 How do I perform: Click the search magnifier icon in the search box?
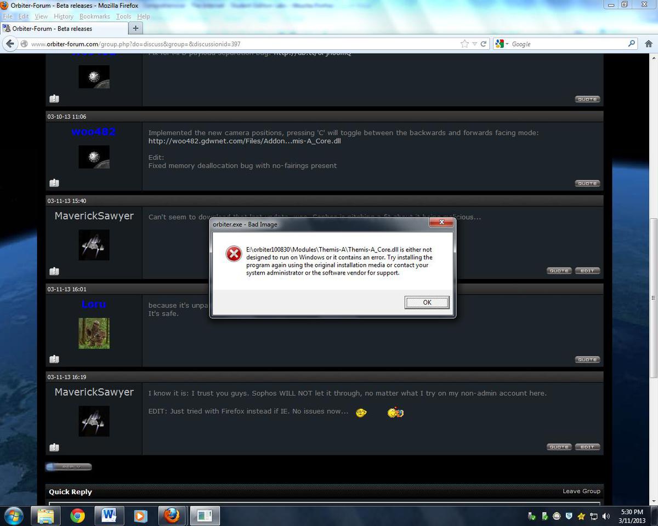[x=632, y=44]
